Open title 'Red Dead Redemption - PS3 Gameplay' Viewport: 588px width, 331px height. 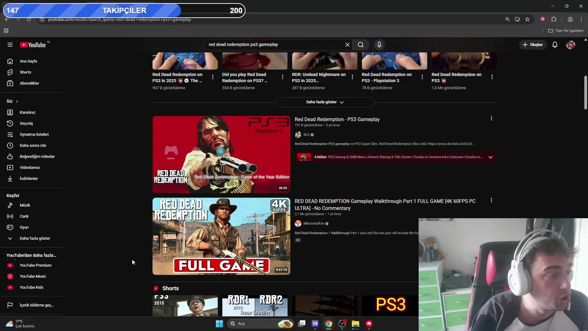pyautogui.click(x=337, y=119)
